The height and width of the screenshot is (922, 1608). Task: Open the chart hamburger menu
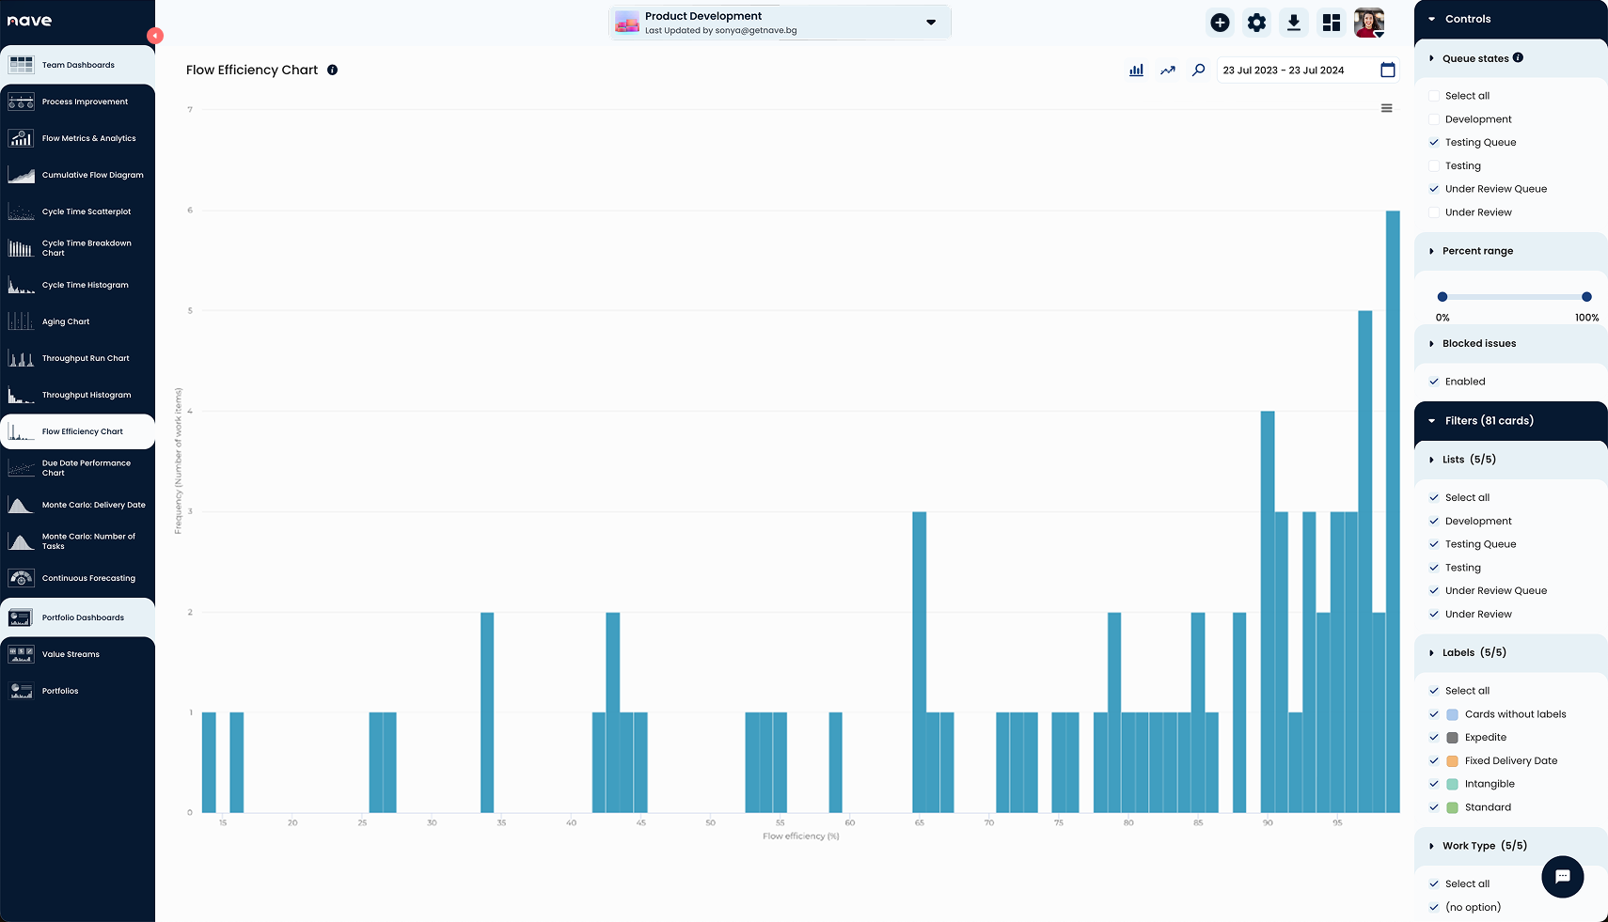pyautogui.click(x=1386, y=108)
